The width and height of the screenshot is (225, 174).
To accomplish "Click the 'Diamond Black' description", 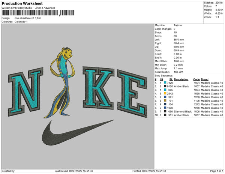I will (183, 111).
